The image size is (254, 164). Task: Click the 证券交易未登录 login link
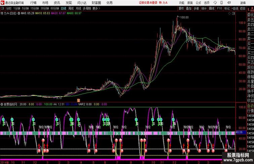point(148,3)
